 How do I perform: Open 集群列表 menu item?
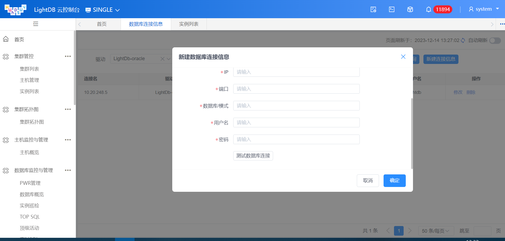pyautogui.click(x=29, y=69)
